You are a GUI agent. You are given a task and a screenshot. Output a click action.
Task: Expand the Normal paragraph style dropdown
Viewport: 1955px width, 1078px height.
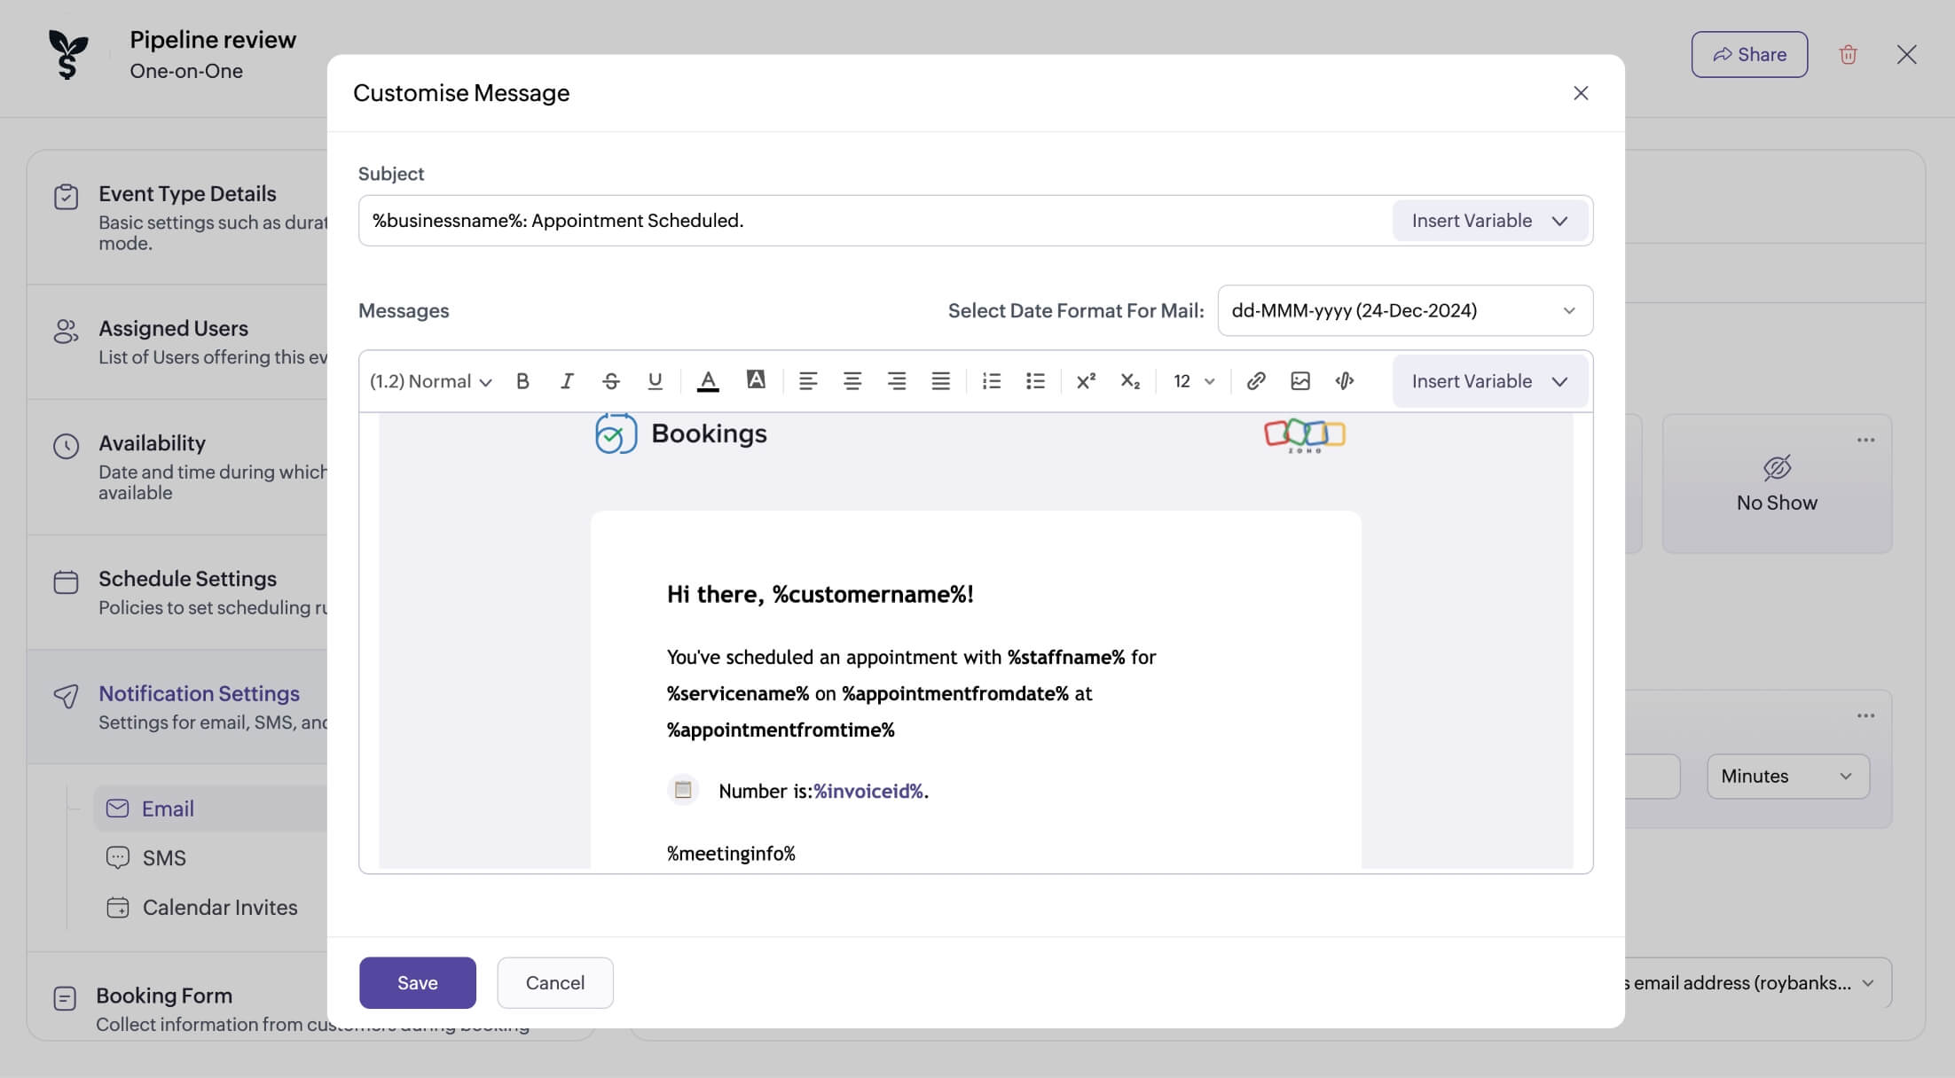(x=430, y=381)
